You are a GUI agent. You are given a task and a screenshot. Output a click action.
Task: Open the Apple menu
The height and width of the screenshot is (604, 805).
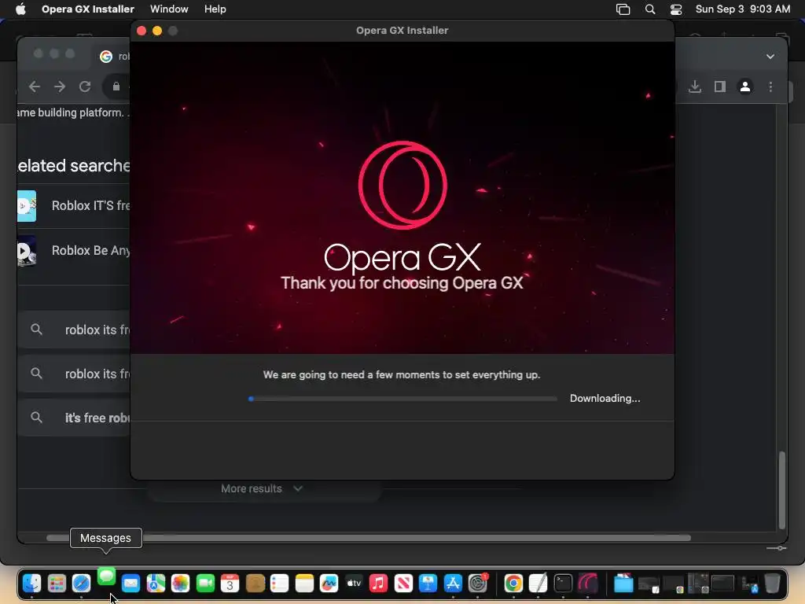(x=20, y=9)
